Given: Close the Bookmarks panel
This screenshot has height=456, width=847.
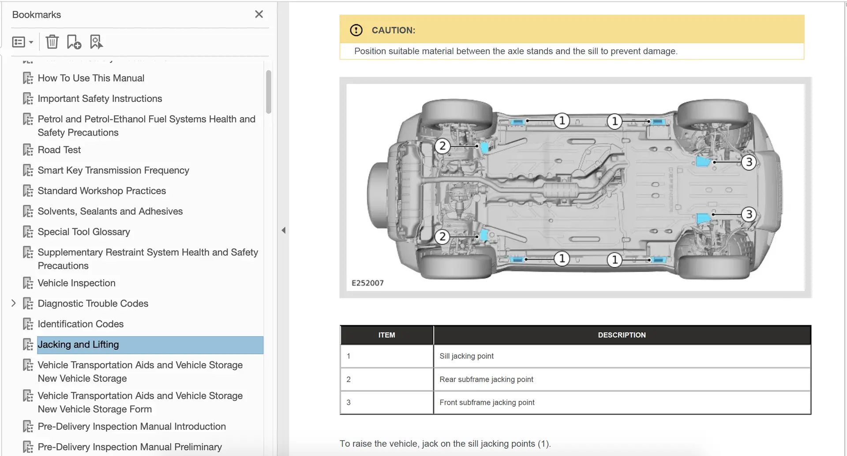Looking at the screenshot, I should pyautogui.click(x=259, y=14).
